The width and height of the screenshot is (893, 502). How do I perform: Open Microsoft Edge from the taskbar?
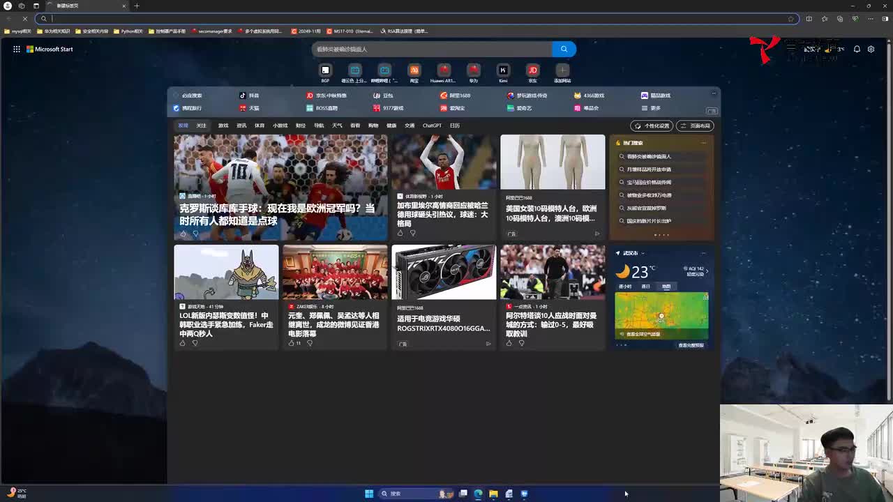coord(478,494)
